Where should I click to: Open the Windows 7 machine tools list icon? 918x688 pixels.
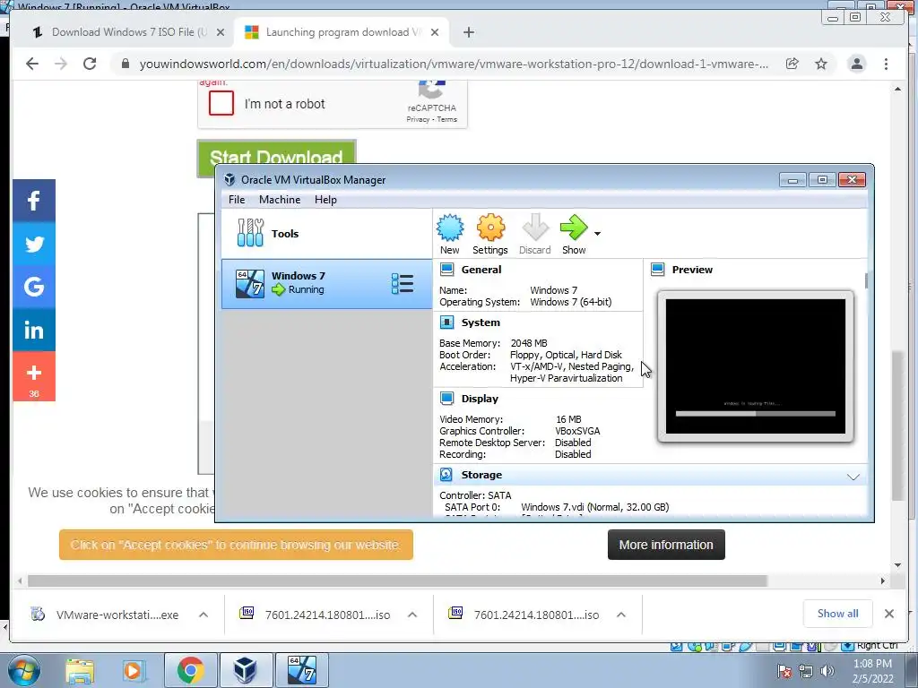pos(403,284)
